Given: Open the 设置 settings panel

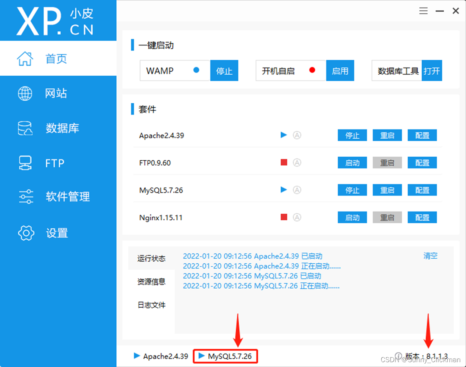Looking at the screenshot, I should coord(56,233).
